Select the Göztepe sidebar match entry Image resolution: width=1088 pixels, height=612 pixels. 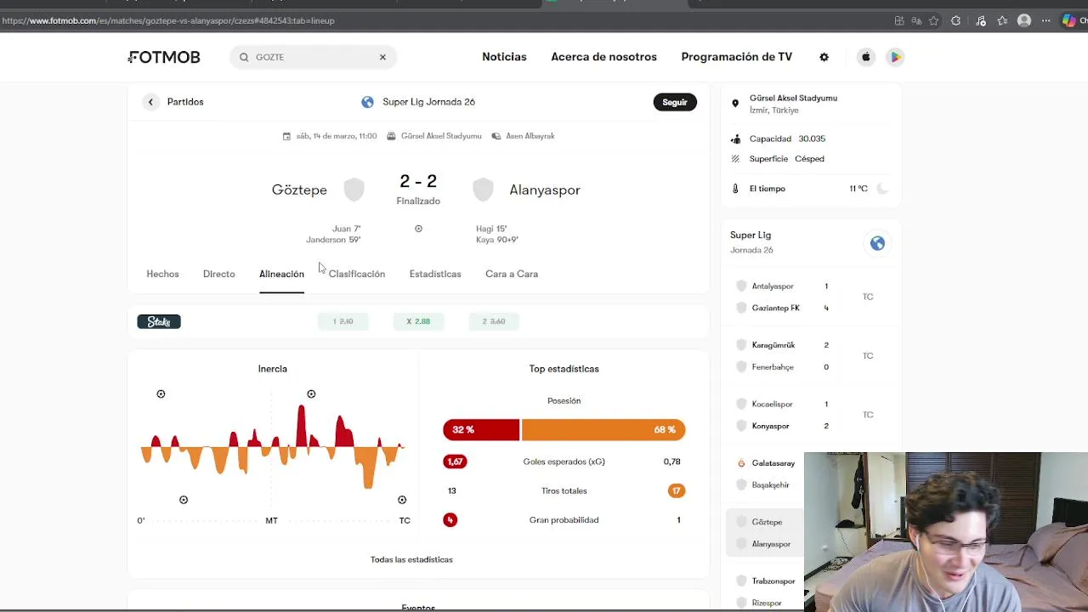[765, 533]
